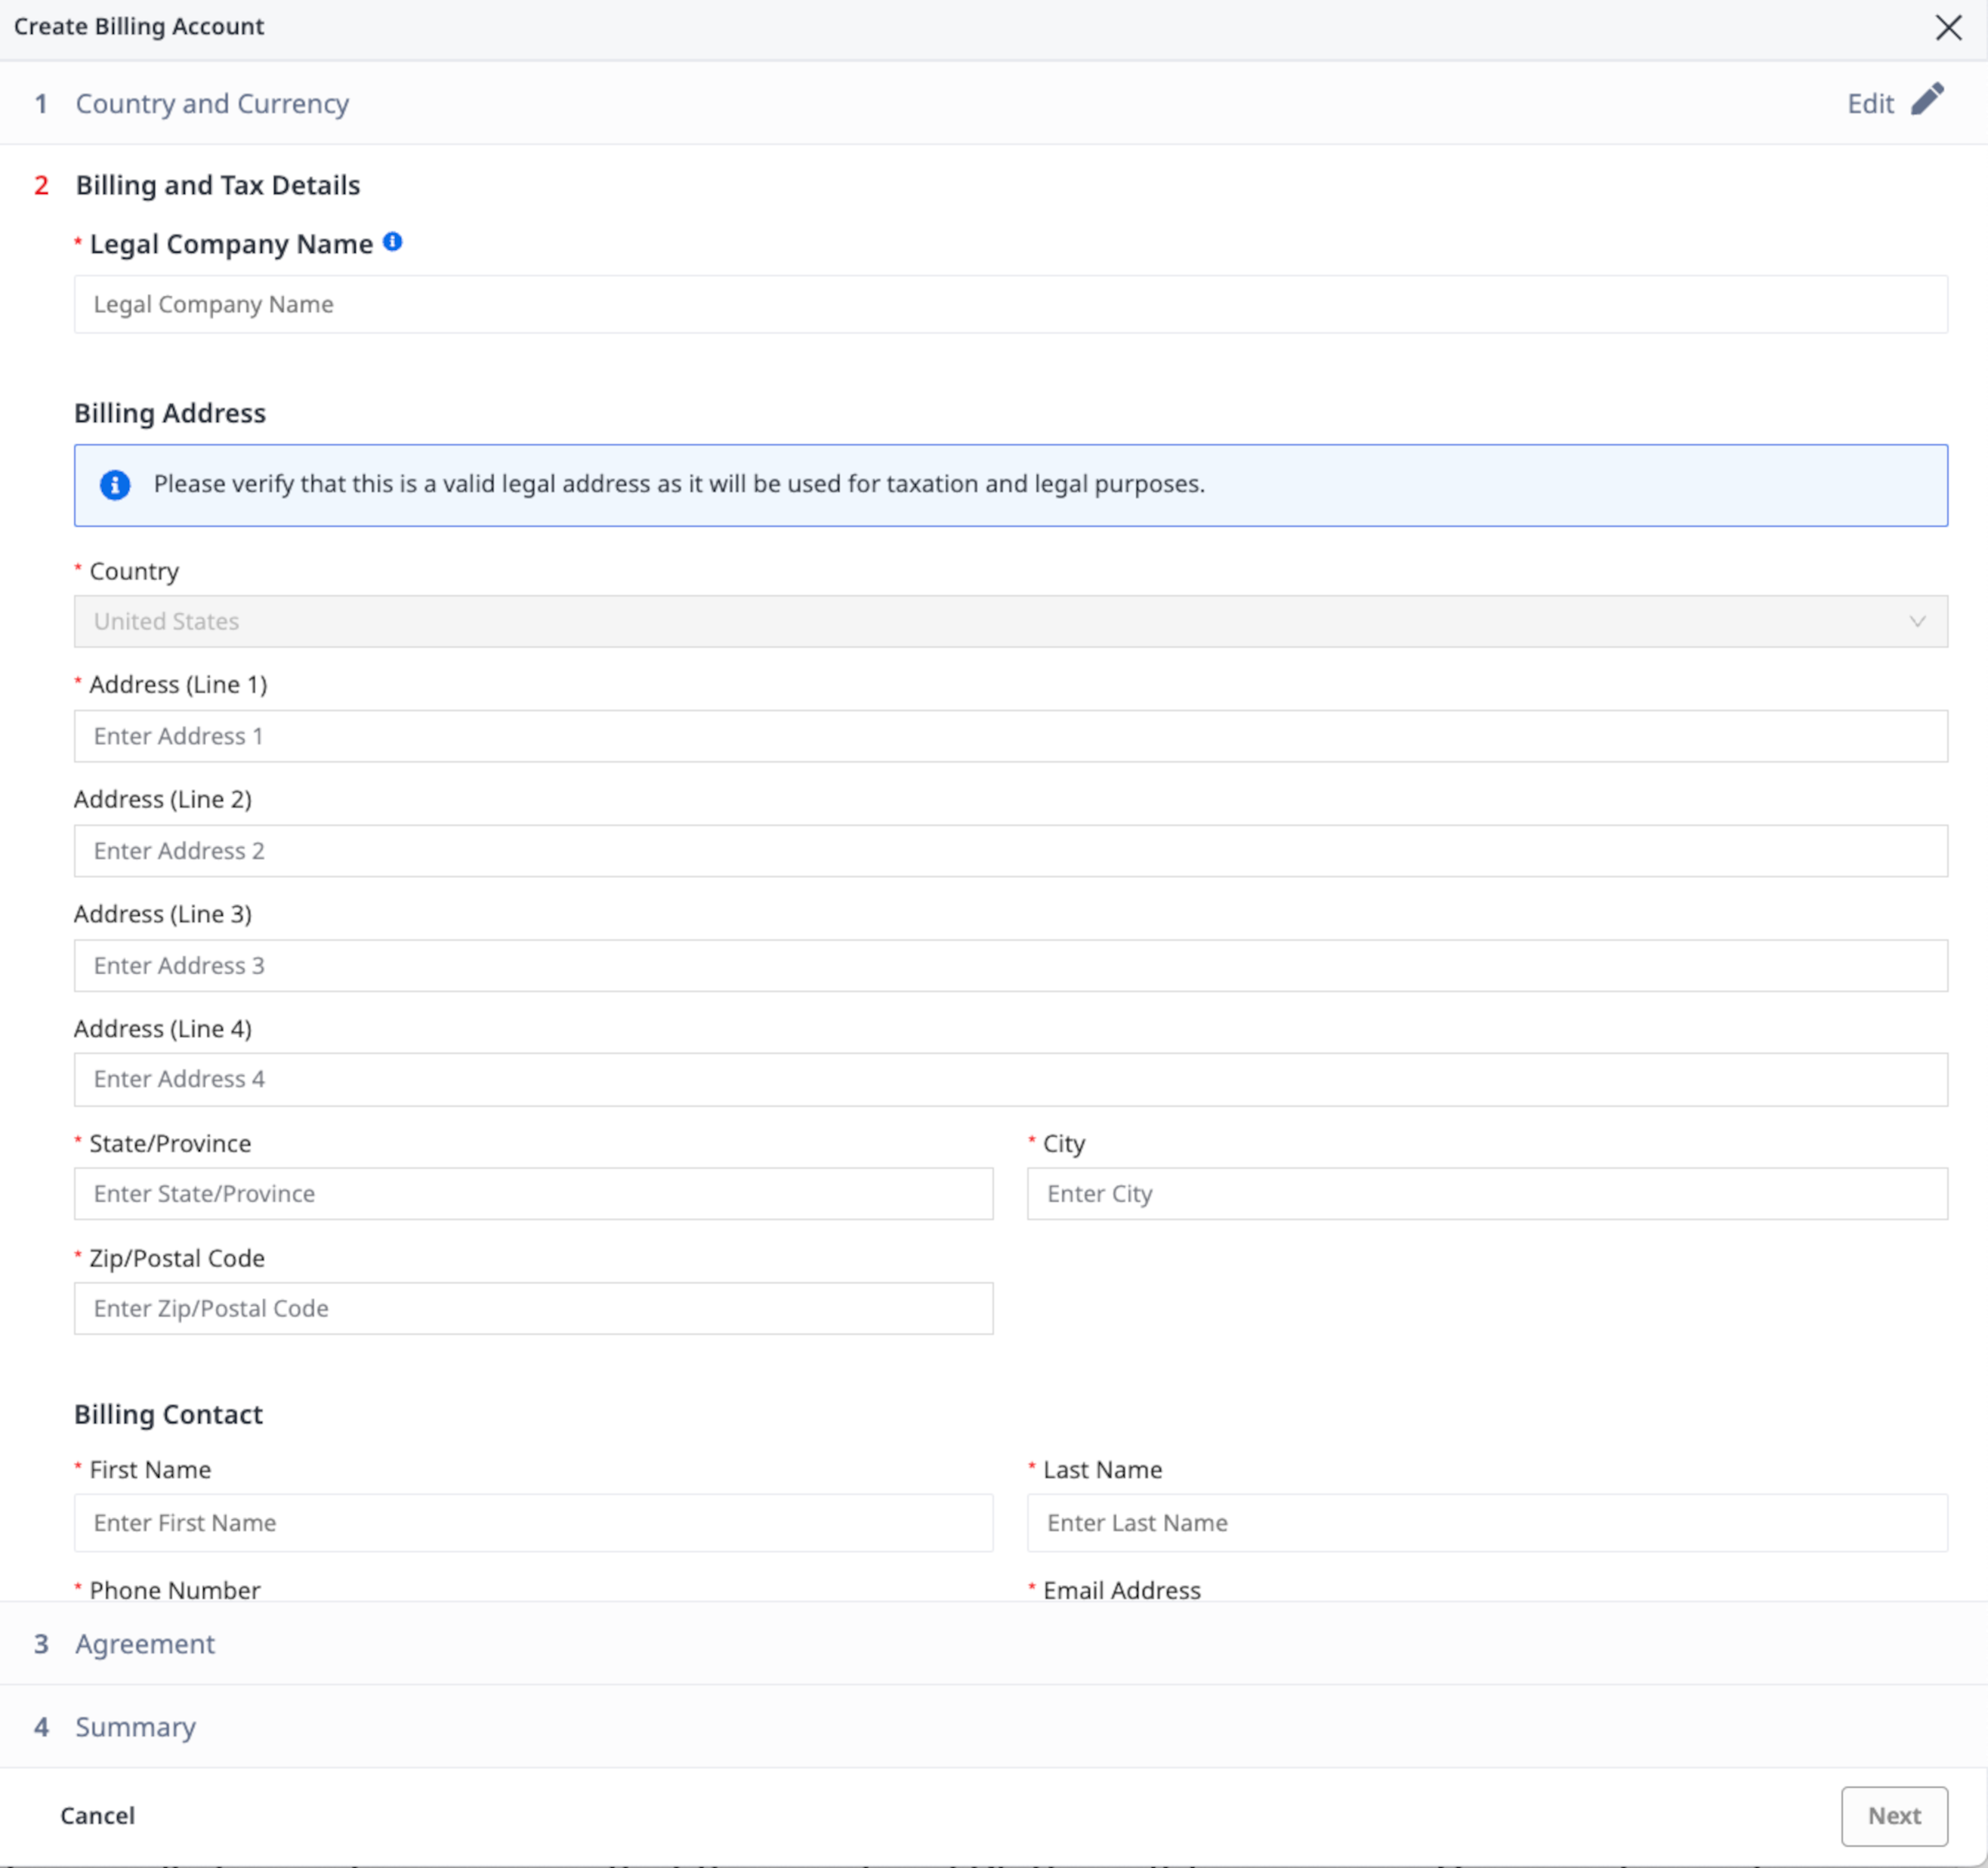
Task: Click the pencil edit icon for Country and Currency
Action: [x=1927, y=99]
